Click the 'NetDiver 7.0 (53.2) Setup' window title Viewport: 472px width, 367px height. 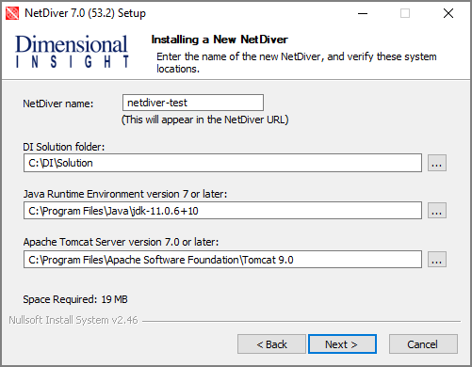tap(85, 13)
